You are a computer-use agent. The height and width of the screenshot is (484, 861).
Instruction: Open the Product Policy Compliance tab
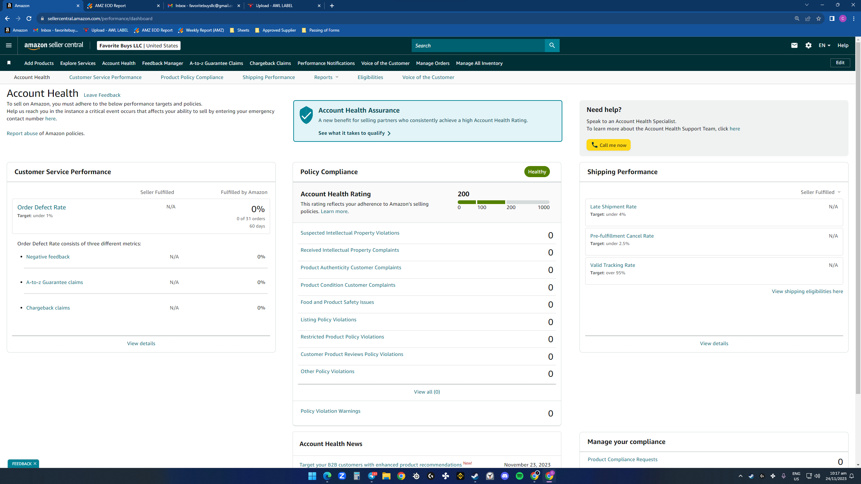tap(192, 77)
